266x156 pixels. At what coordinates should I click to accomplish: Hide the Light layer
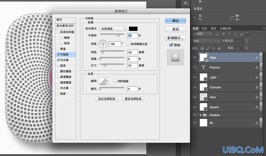tap(195, 77)
